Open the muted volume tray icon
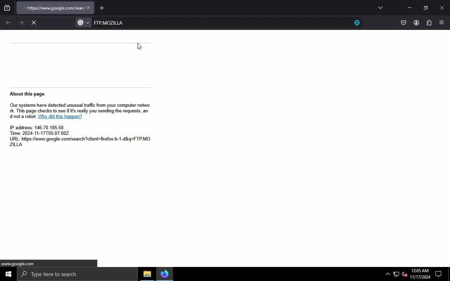Viewport: 450px width, 281px height. click(x=404, y=274)
